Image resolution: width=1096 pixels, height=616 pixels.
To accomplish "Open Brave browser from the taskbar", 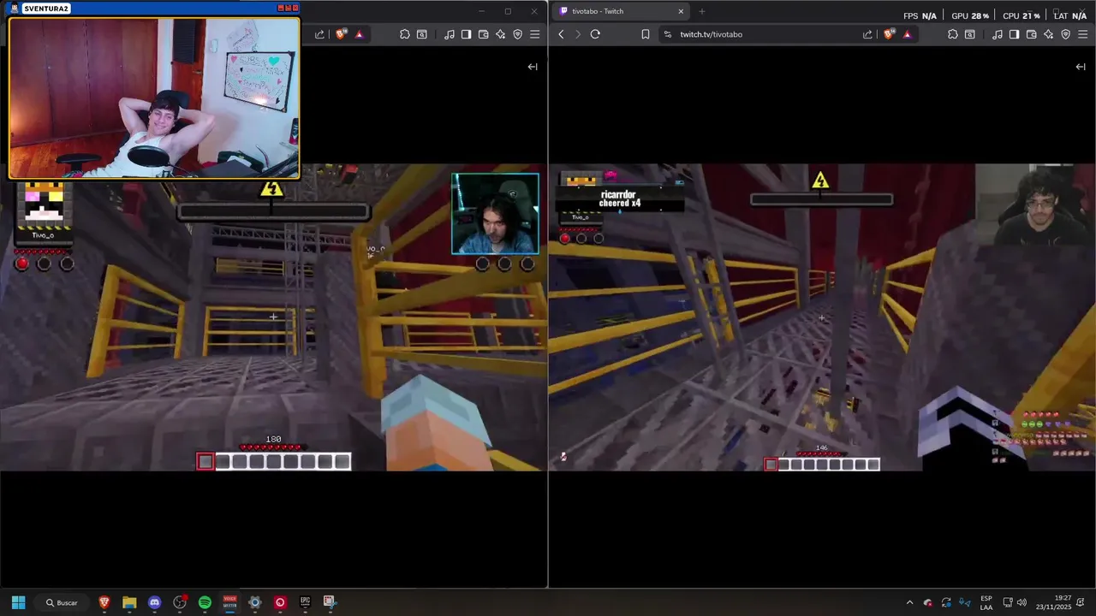I will (x=104, y=602).
